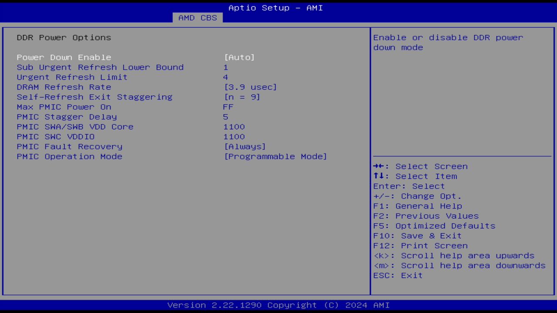Image resolution: width=557 pixels, height=313 pixels.
Task: Select the AMD CBS tab
Action: pyautogui.click(x=198, y=18)
